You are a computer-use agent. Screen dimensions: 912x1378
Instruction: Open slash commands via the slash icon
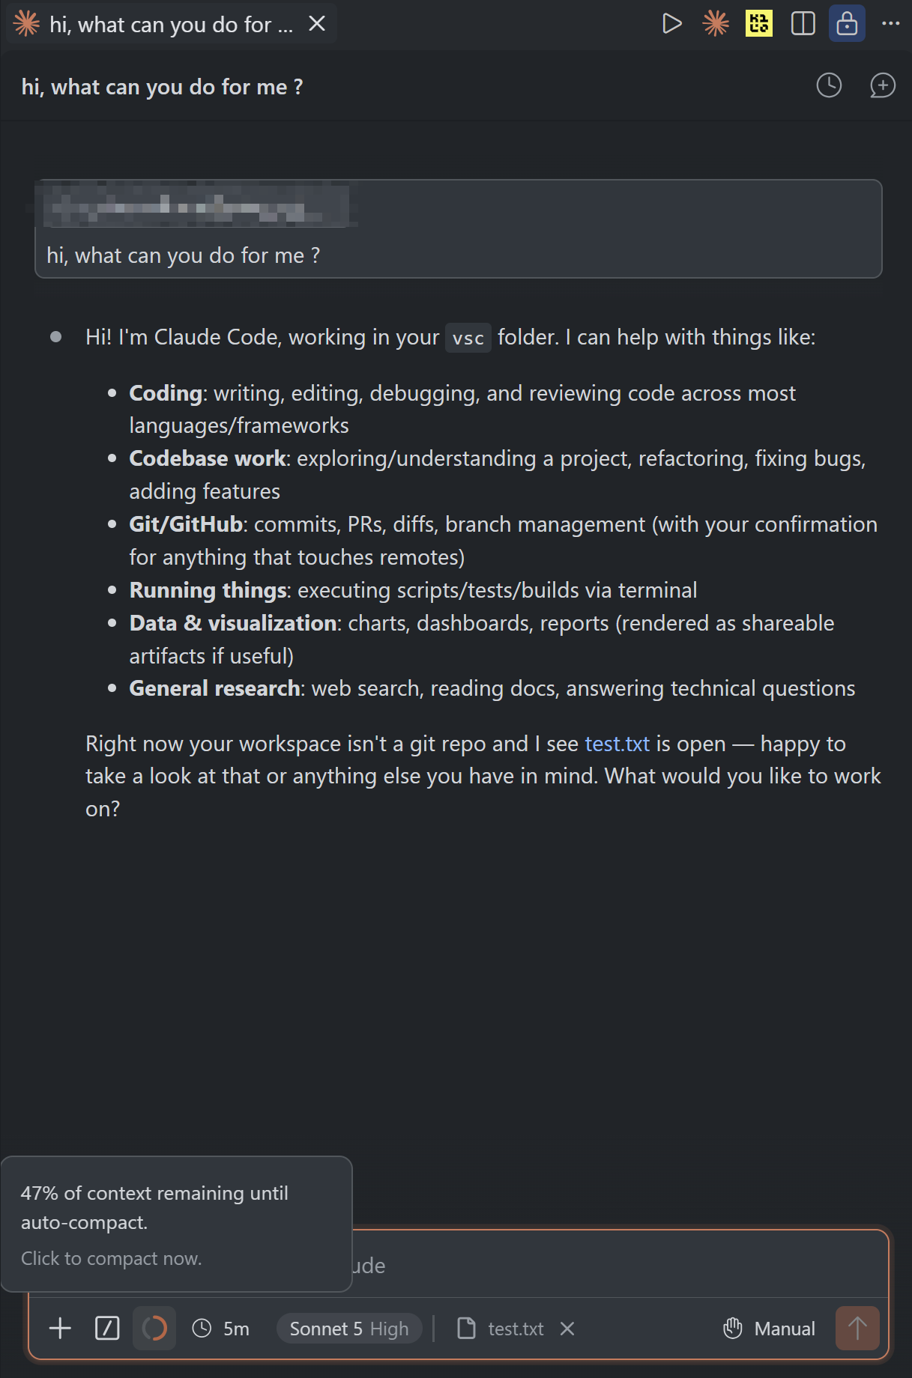(x=107, y=1329)
